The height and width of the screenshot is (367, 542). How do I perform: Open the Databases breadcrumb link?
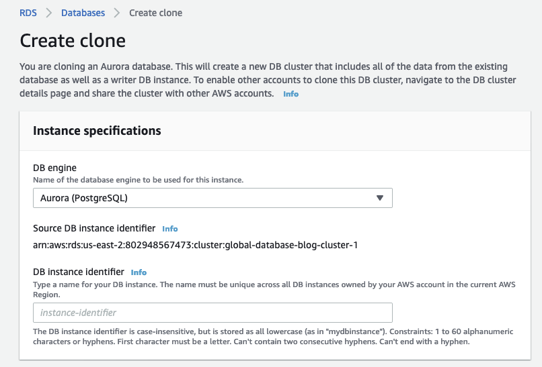[x=83, y=13]
